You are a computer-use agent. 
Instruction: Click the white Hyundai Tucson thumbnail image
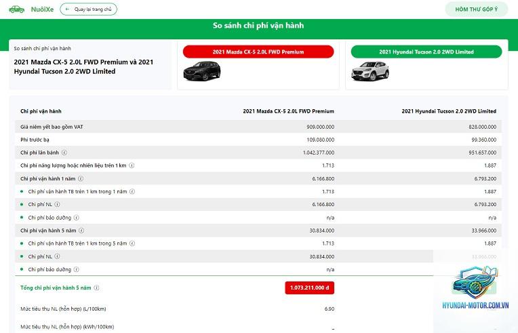pos(370,71)
